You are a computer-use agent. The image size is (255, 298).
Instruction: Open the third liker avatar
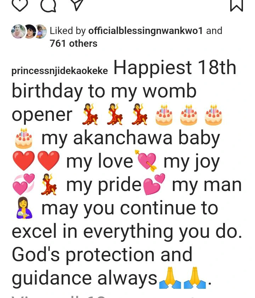[x=41, y=31]
